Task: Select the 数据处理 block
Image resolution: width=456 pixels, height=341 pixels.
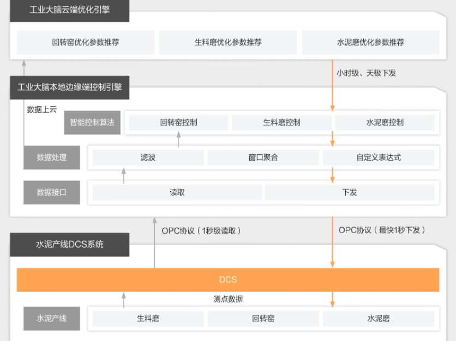Action: [x=52, y=157]
